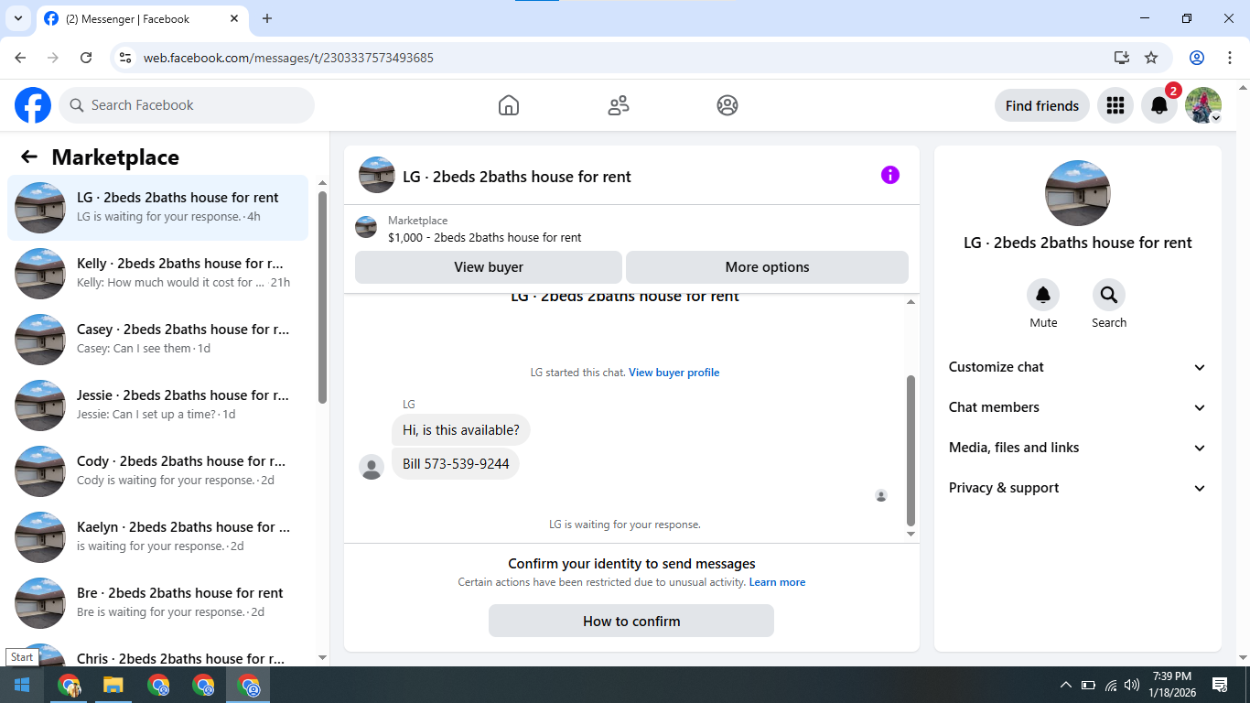Open Chris's conversation in the list
The height and width of the screenshot is (703, 1250).
click(158, 653)
